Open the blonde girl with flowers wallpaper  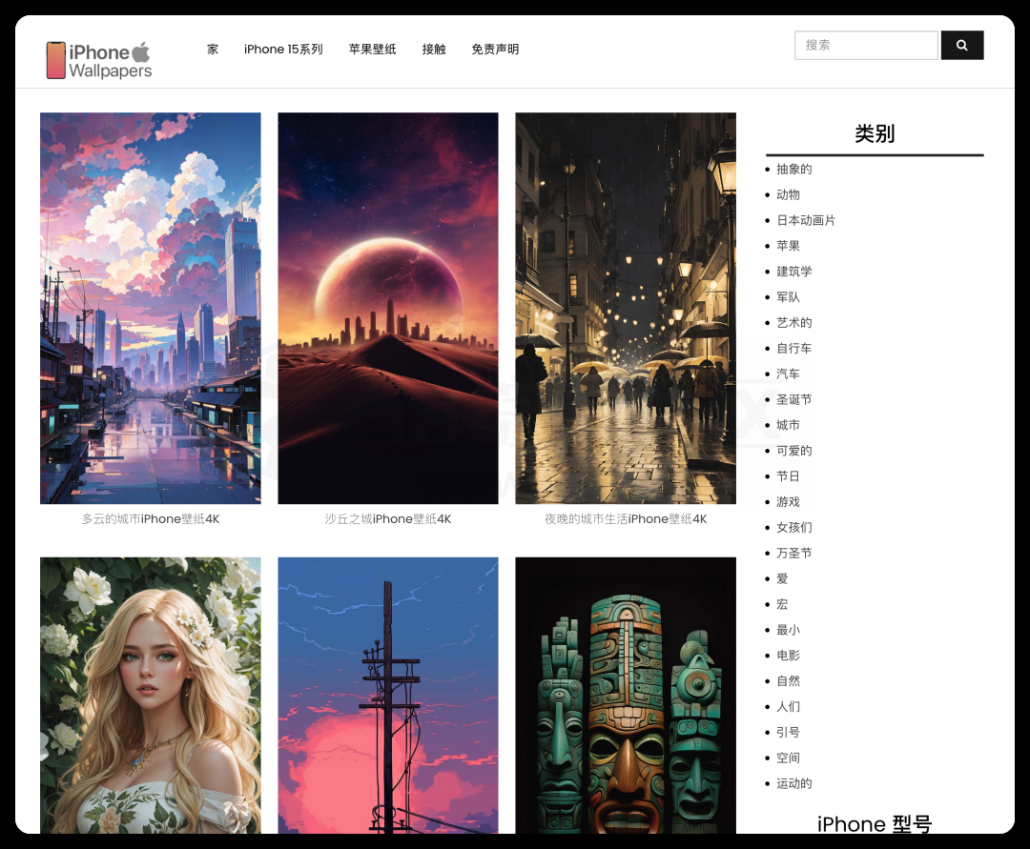[151, 696]
